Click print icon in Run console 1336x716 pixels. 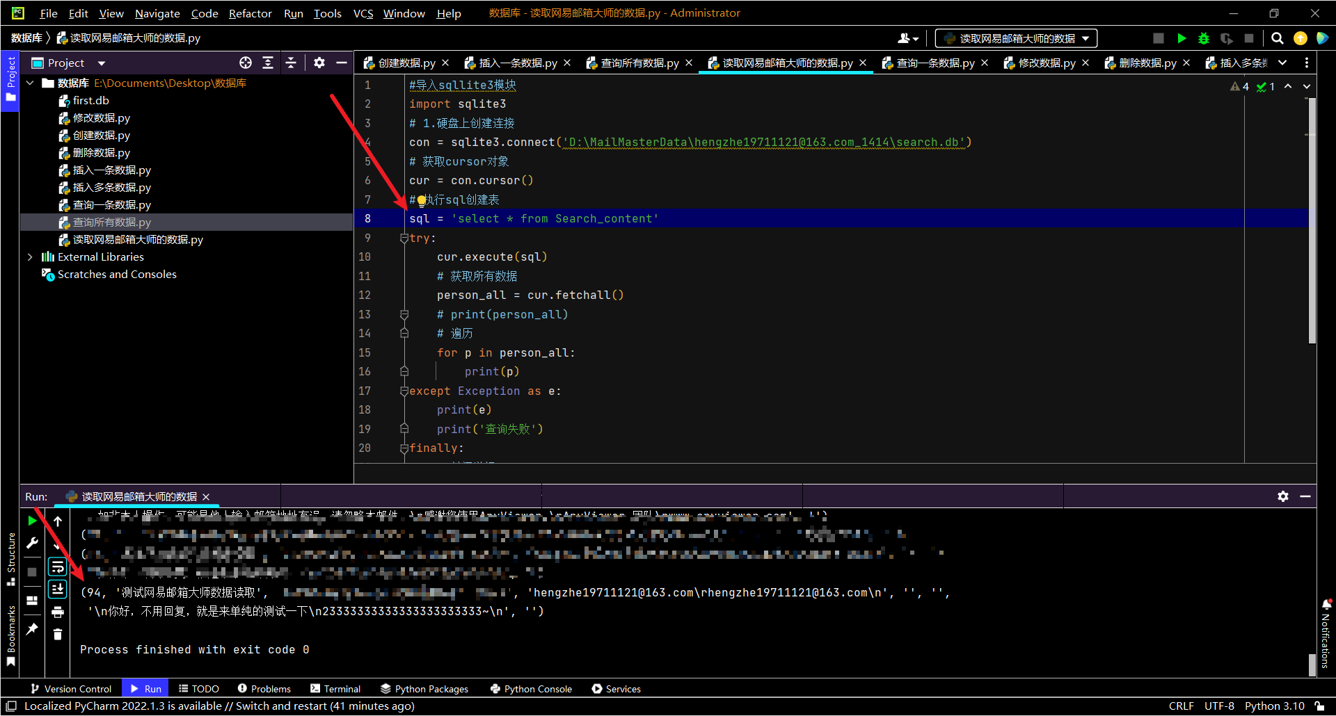click(58, 612)
